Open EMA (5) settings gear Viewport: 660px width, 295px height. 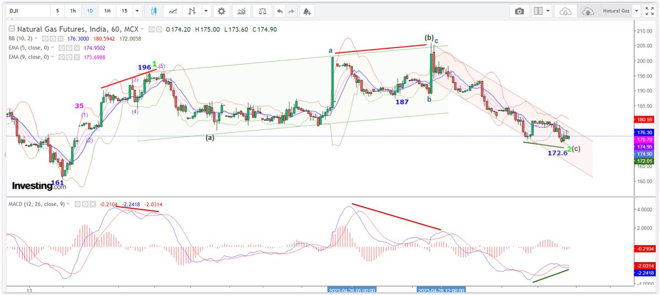pyautogui.click(x=69, y=48)
